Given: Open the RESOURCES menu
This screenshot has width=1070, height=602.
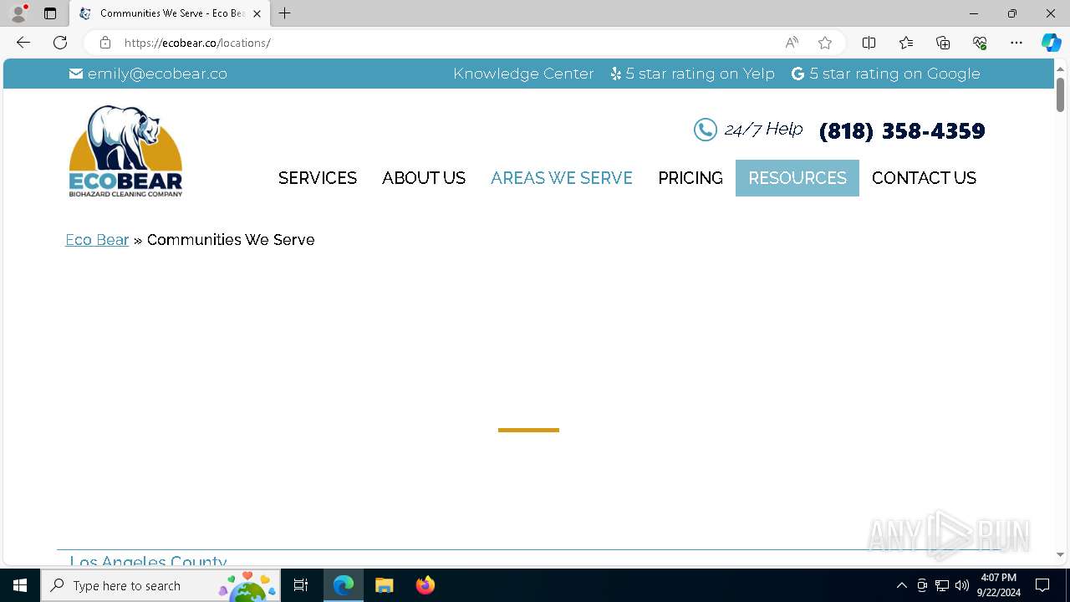Looking at the screenshot, I should [x=797, y=178].
